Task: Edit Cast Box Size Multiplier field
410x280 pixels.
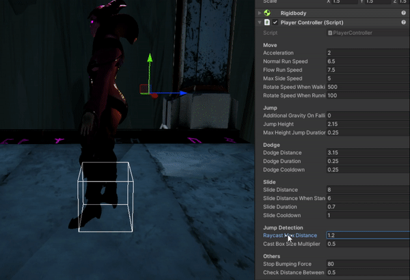Action: coord(368,244)
